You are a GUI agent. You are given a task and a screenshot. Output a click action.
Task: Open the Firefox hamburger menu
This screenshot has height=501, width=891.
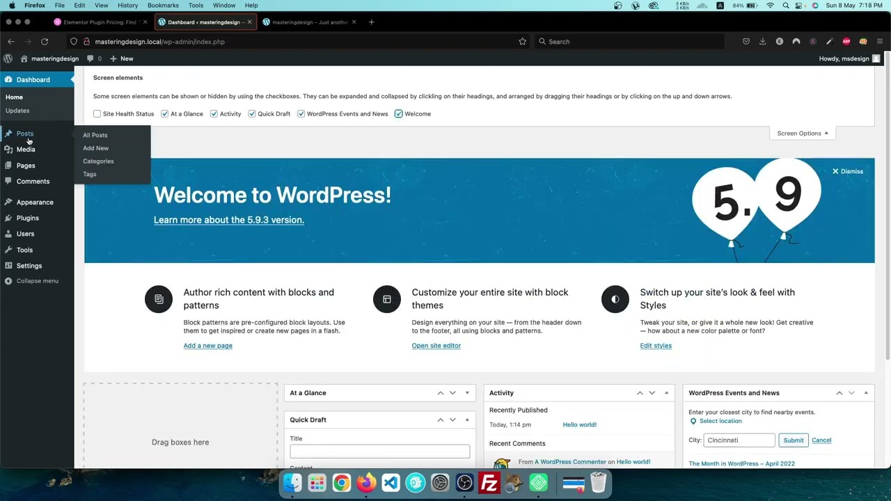[x=880, y=42]
